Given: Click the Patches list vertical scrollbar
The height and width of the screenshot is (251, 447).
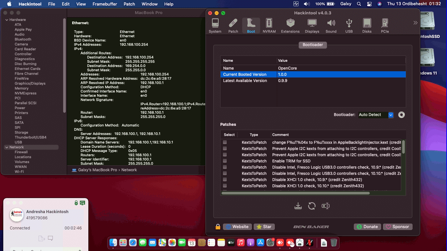Looking at the screenshot, I should pyautogui.click(x=403, y=147).
